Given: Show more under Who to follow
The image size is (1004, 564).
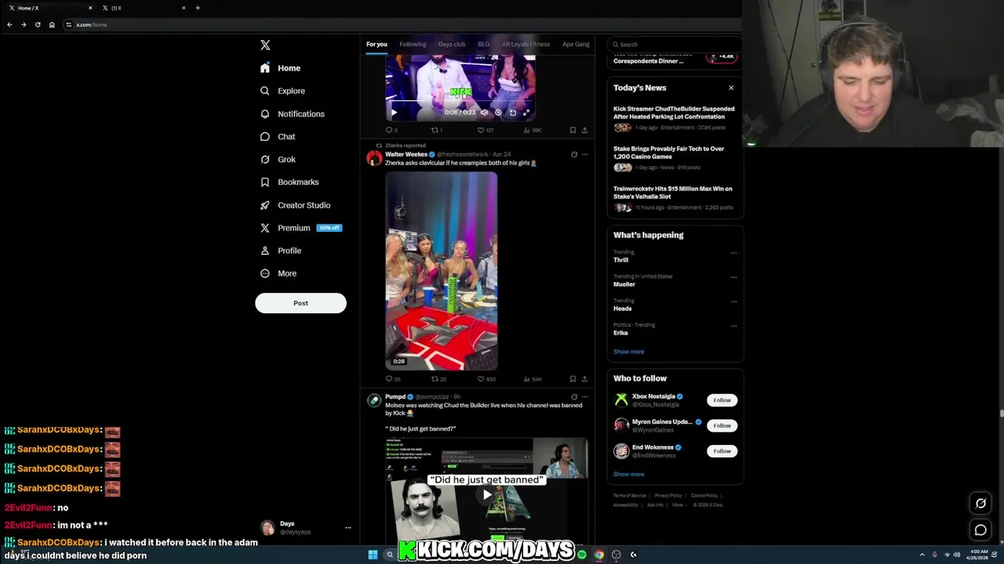Looking at the screenshot, I should point(628,474).
